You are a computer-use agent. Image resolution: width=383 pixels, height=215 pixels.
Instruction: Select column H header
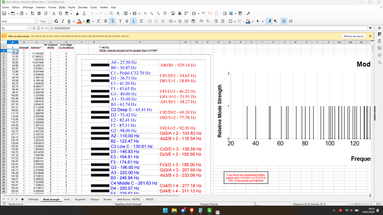point(139,42)
